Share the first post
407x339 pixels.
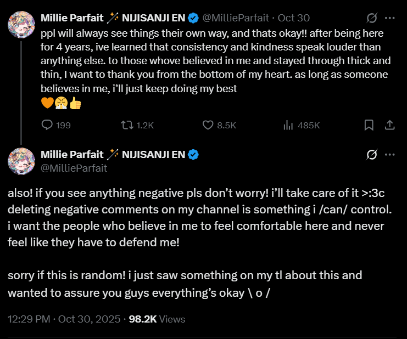(389, 125)
